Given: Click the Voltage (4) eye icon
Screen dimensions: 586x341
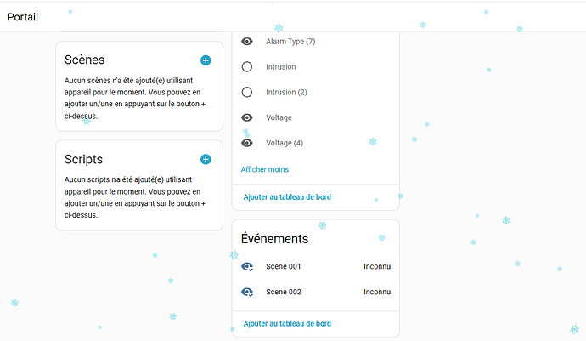Looking at the screenshot, I should pyautogui.click(x=247, y=143).
